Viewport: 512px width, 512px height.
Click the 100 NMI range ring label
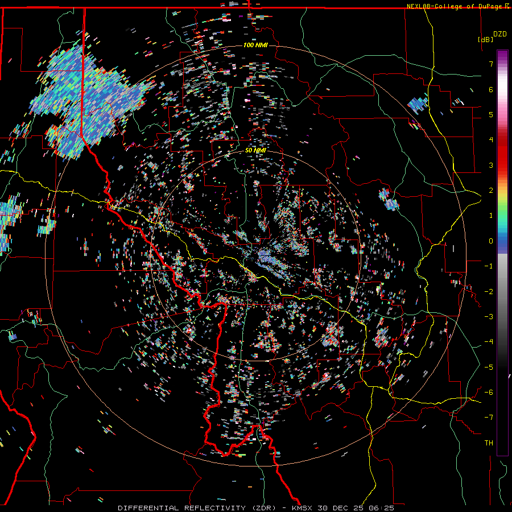click(255, 45)
